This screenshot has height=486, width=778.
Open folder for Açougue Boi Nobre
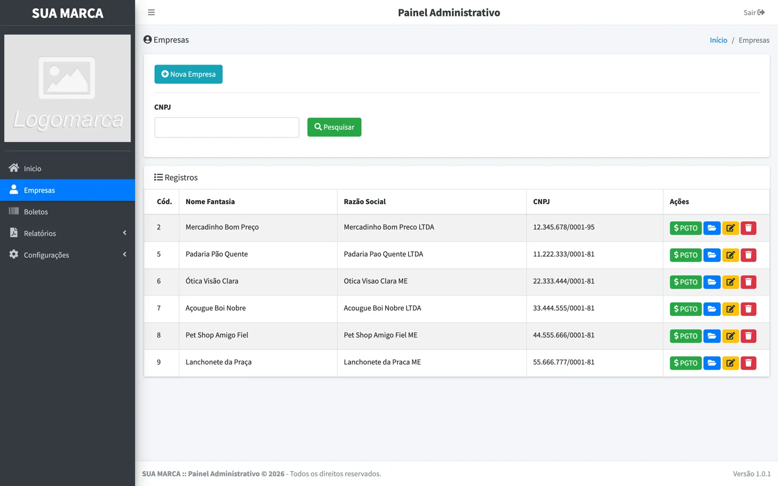(712, 309)
